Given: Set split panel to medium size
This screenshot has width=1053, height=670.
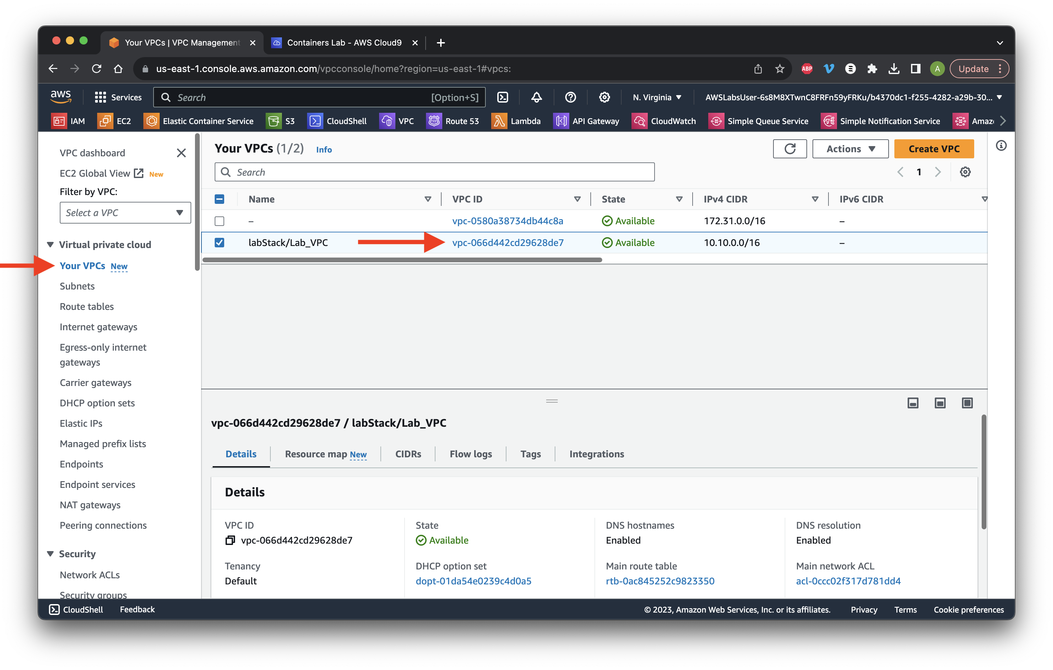Looking at the screenshot, I should point(940,403).
